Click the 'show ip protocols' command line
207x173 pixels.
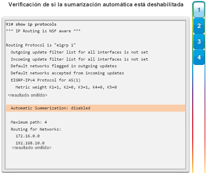(x=31, y=24)
